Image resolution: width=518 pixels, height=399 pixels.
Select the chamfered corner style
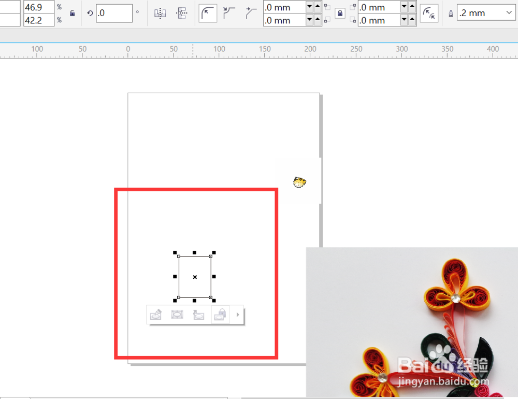click(x=251, y=13)
